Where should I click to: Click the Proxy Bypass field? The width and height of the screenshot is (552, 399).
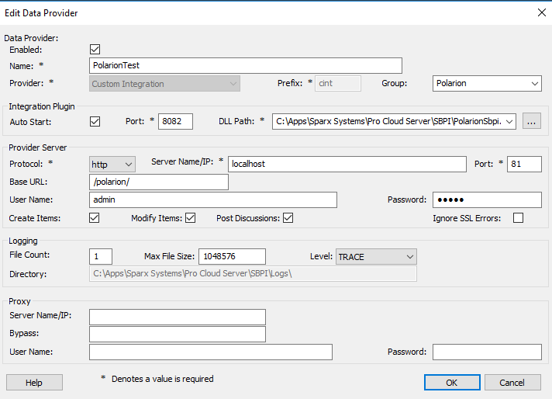[178, 334]
